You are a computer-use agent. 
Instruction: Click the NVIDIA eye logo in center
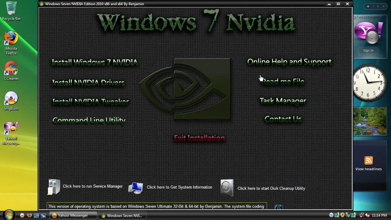click(185, 89)
